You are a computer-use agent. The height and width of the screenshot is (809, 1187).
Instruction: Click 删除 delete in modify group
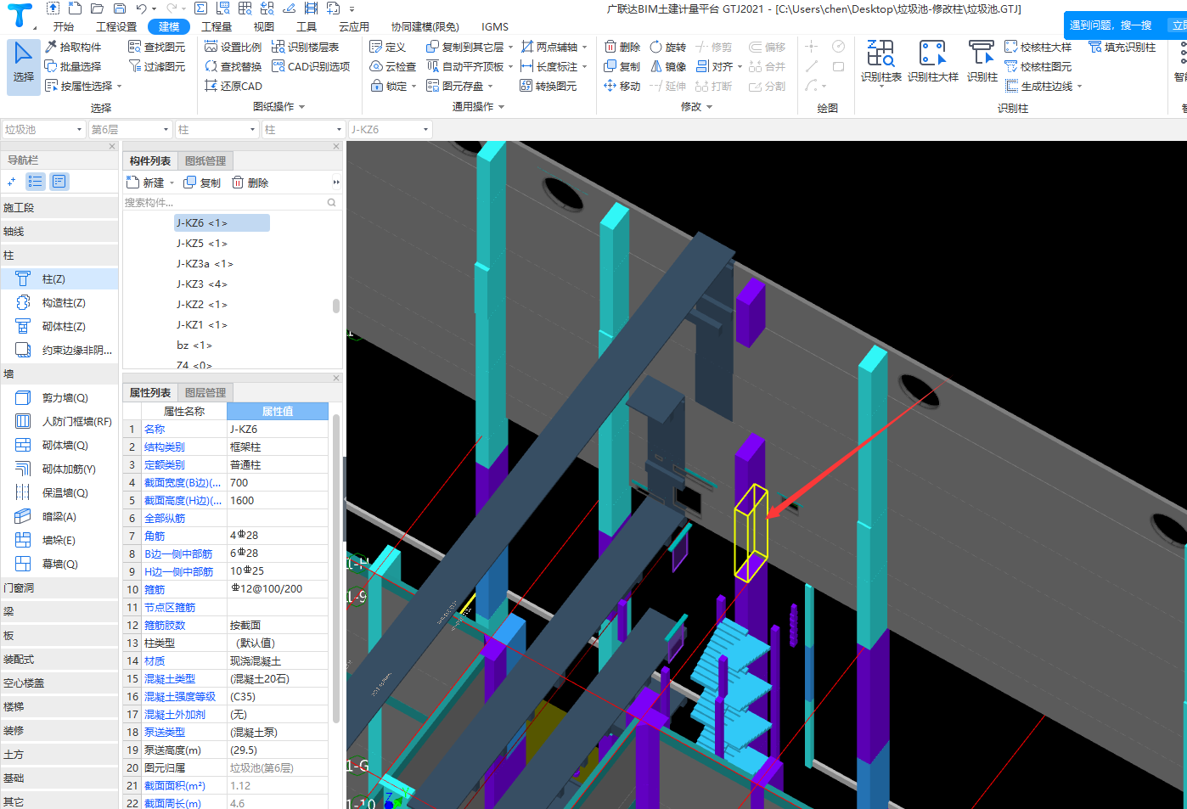point(622,47)
